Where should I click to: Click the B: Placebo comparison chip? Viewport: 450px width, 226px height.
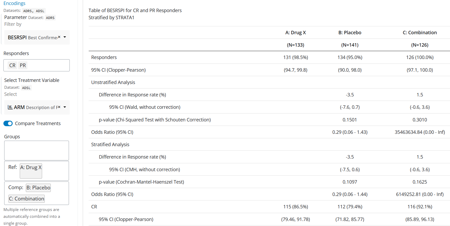point(38,188)
